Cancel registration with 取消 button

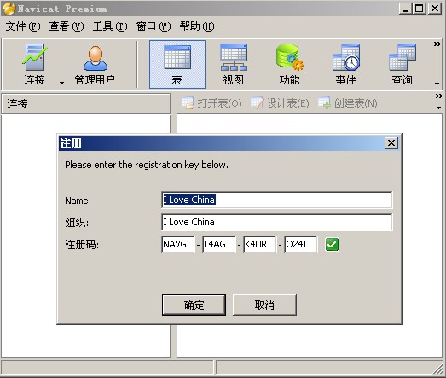264,305
